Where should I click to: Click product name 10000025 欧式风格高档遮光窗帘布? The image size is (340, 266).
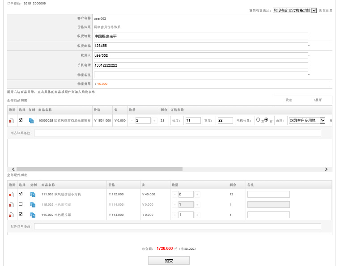(64, 120)
